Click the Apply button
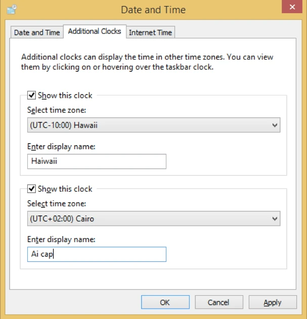307x319 pixels. point(273,302)
